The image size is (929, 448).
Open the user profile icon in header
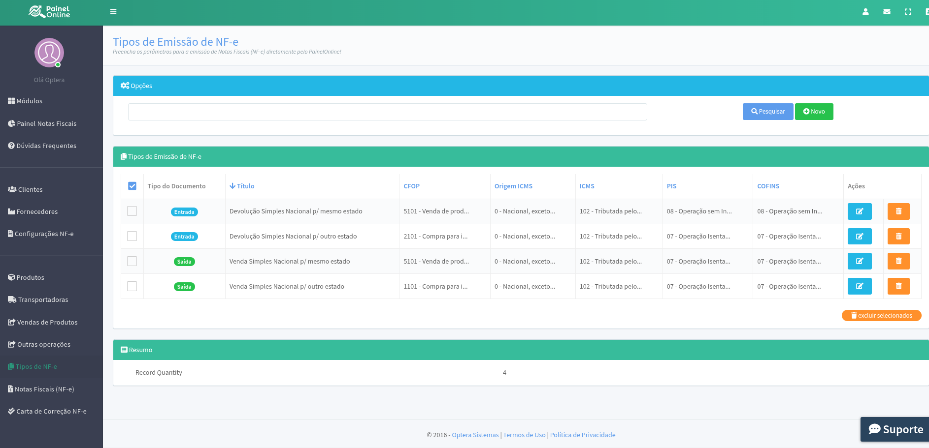pos(865,12)
